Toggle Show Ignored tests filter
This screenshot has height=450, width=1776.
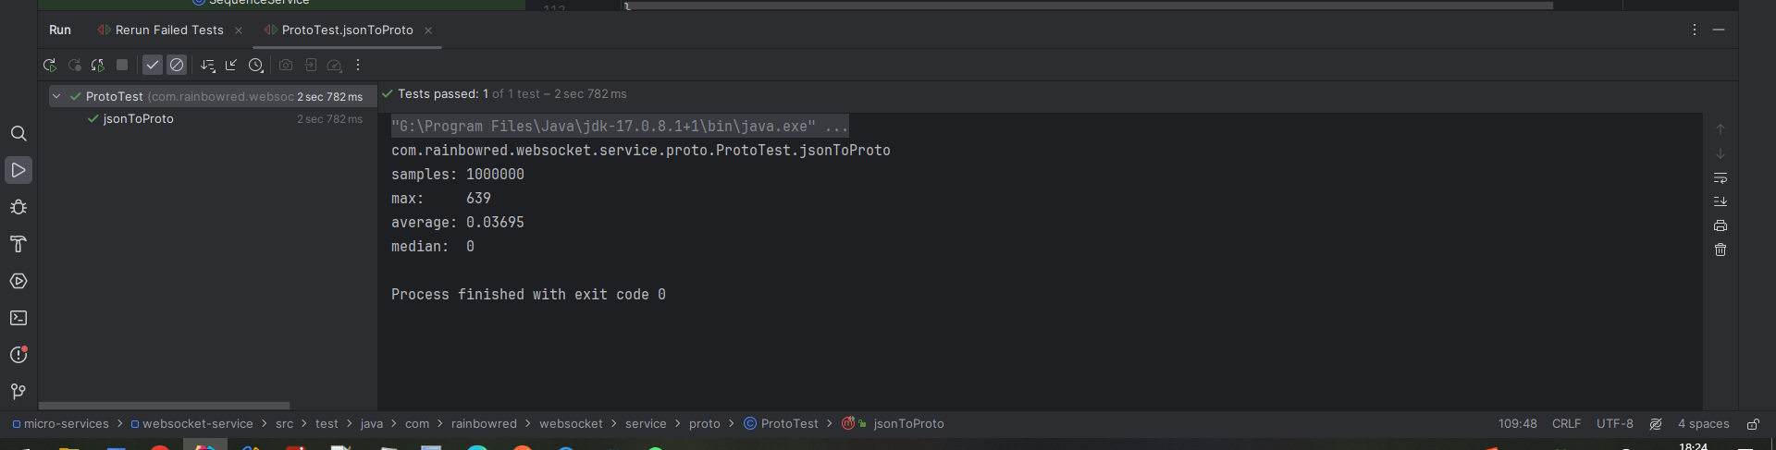click(x=177, y=66)
